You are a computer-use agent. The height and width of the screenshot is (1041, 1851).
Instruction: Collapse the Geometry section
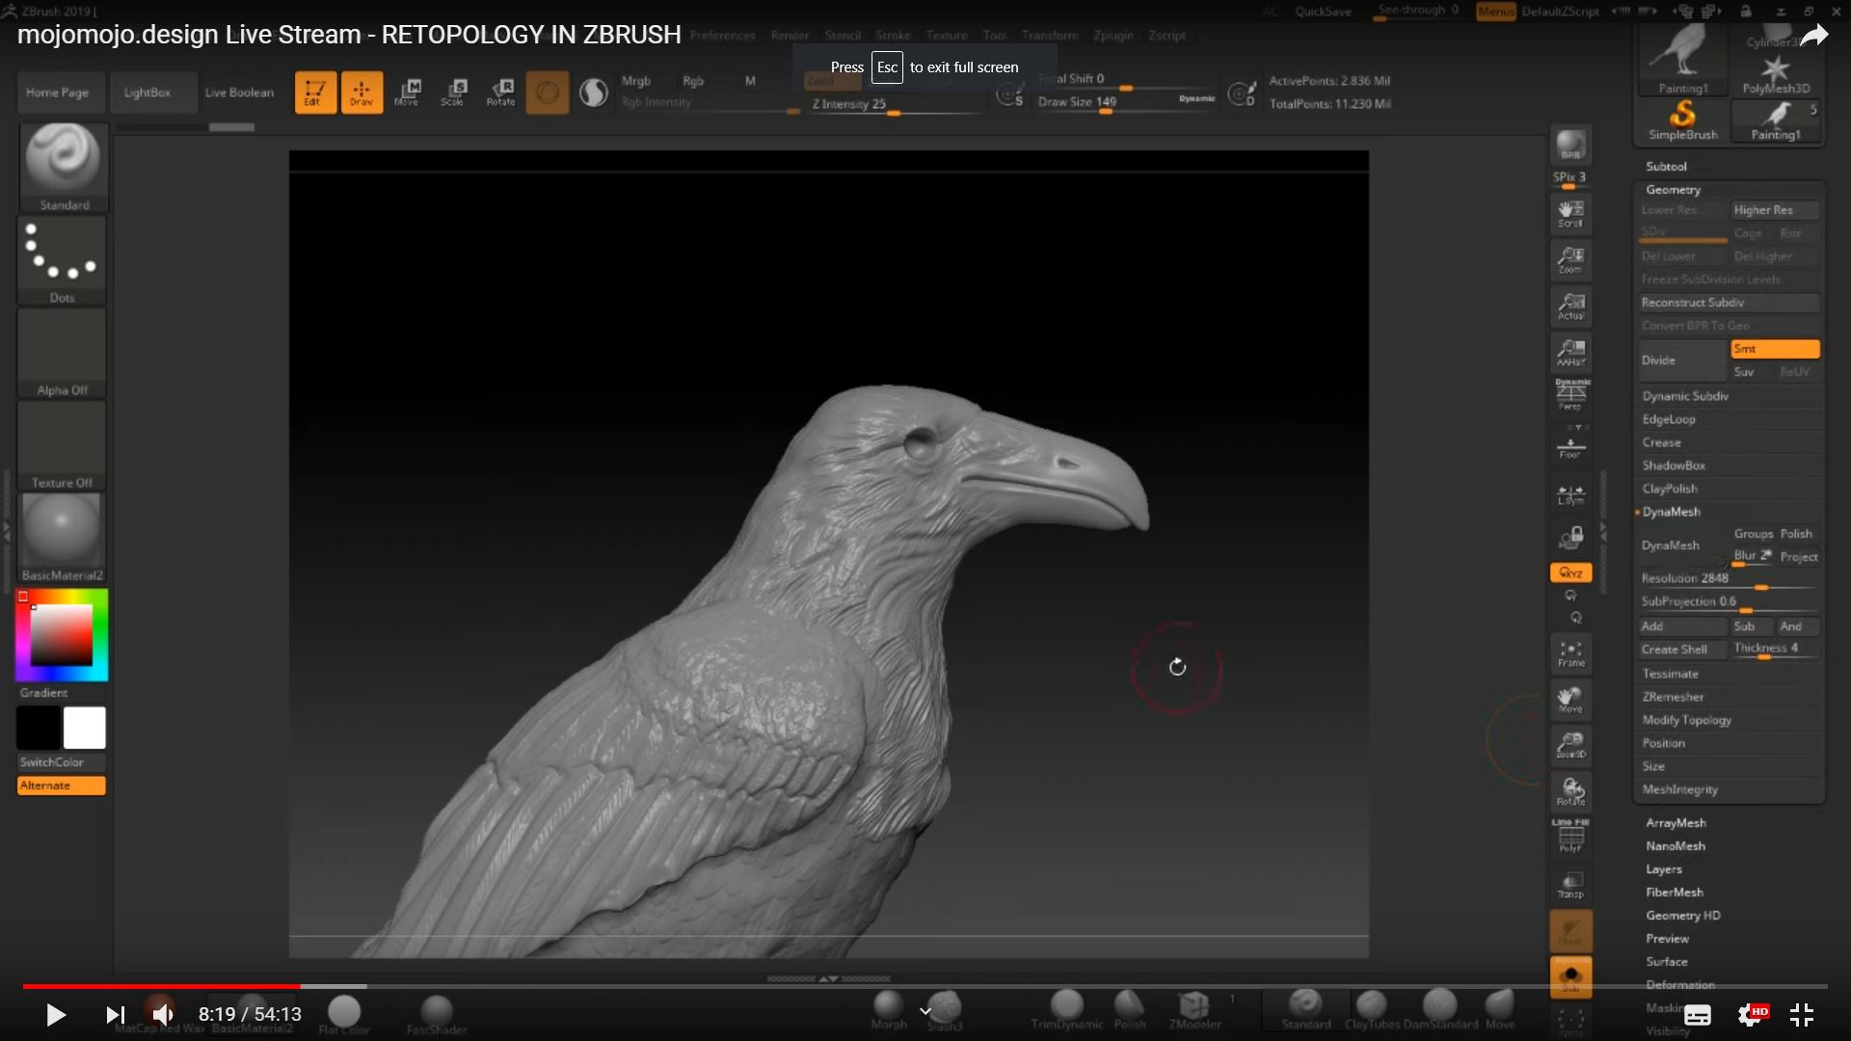[x=1673, y=190]
